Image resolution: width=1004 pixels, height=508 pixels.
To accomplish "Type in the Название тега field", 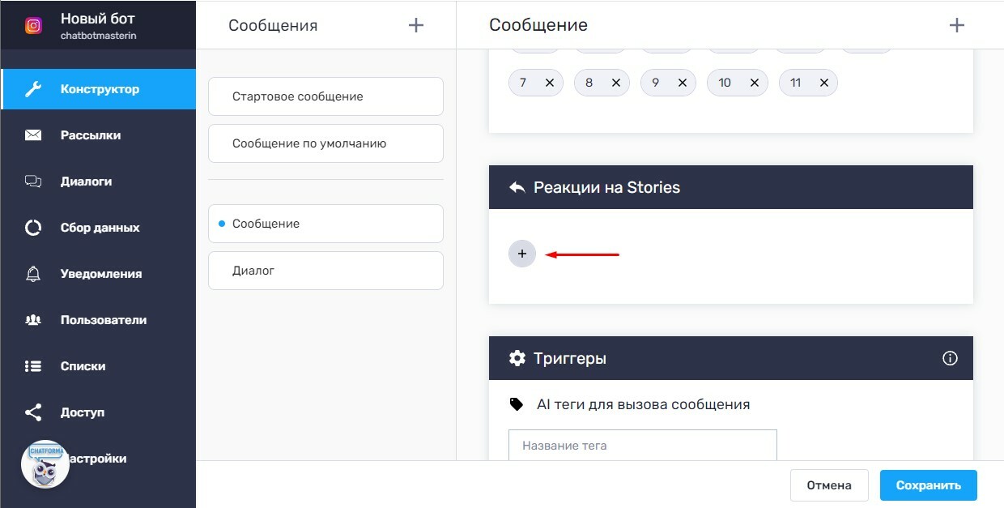I will pos(642,446).
